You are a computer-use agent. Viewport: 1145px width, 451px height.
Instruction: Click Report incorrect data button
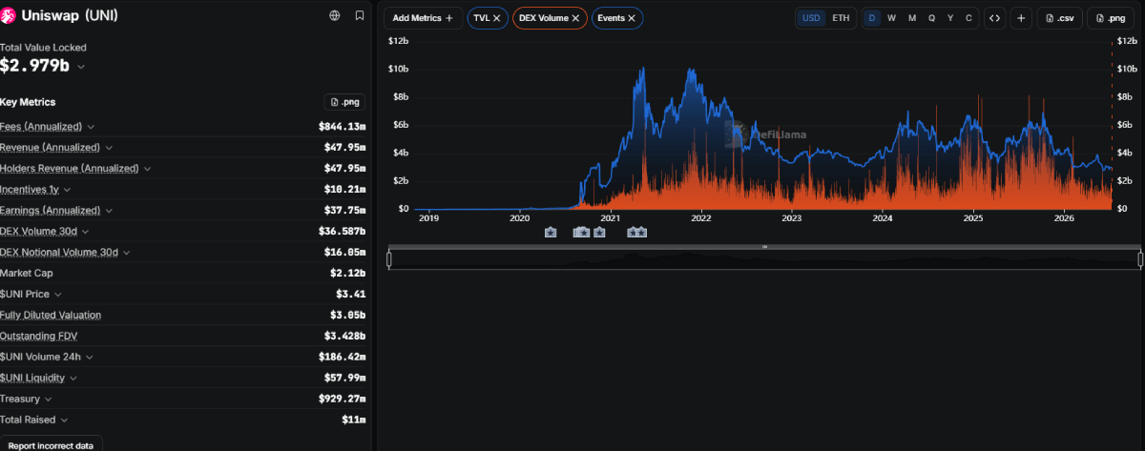(51, 444)
